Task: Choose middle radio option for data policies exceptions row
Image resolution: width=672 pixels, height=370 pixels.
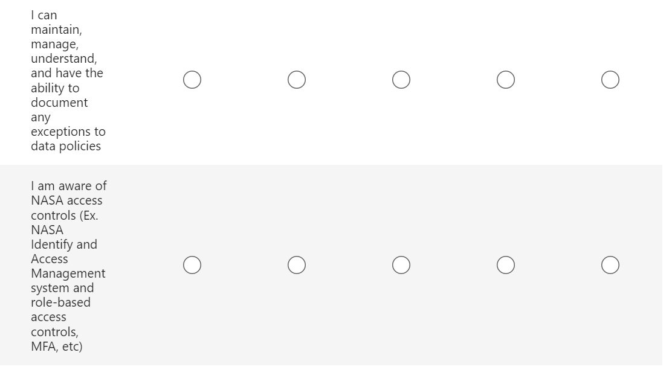Action: click(401, 80)
